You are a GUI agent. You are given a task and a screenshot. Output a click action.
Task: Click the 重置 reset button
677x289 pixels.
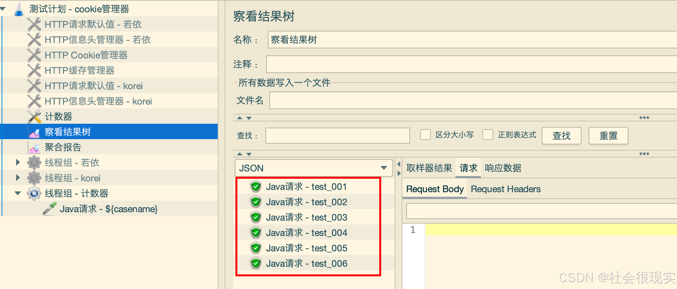click(608, 136)
